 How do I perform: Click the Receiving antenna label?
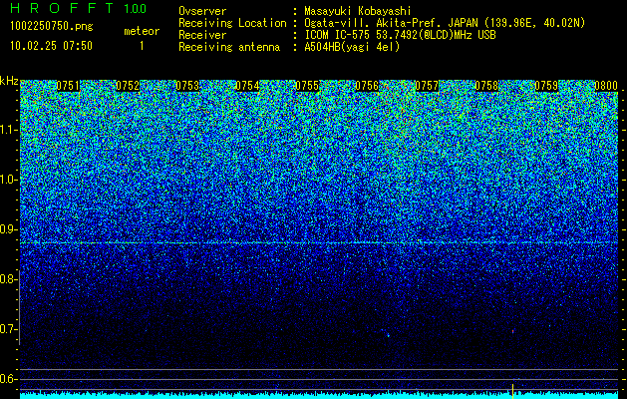[229, 47]
